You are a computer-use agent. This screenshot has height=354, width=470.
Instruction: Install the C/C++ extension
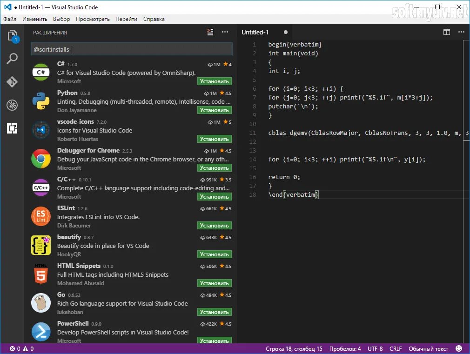pyautogui.click(x=215, y=196)
